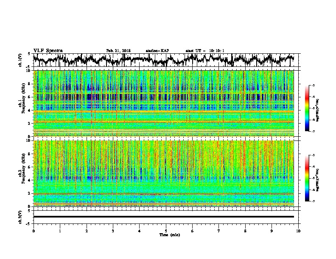This screenshot has width=336, height=259.
Task: Click the "10" kHz tick on ch.1 frequency axis
Action: [29, 71]
